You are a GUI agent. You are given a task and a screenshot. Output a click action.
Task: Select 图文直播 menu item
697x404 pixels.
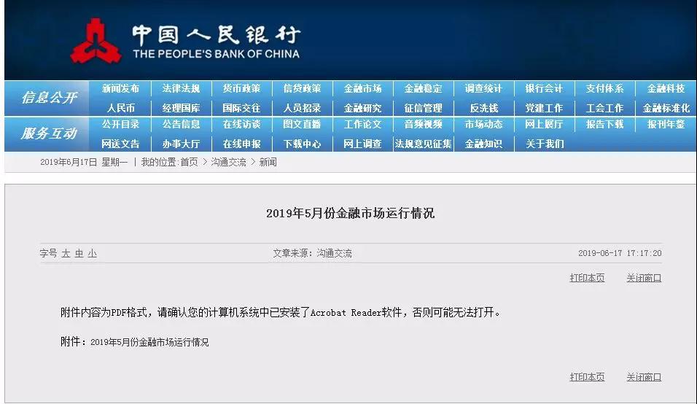pos(303,124)
